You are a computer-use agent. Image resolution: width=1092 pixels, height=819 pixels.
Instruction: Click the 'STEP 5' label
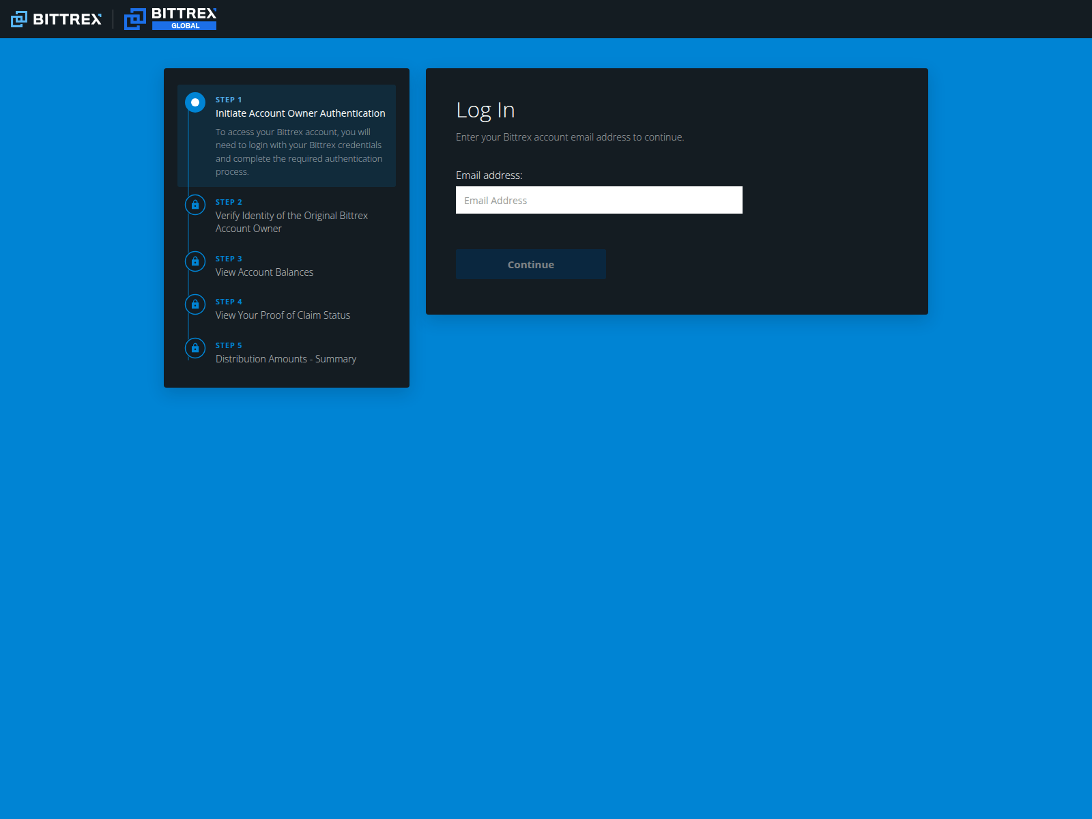point(229,345)
